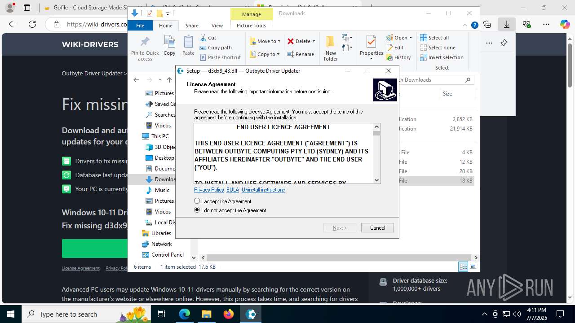575x323 pixels.
Task: Switch to the Share ribbon tab
Action: click(x=192, y=26)
